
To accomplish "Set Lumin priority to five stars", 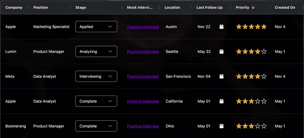I will pos(264,52).
